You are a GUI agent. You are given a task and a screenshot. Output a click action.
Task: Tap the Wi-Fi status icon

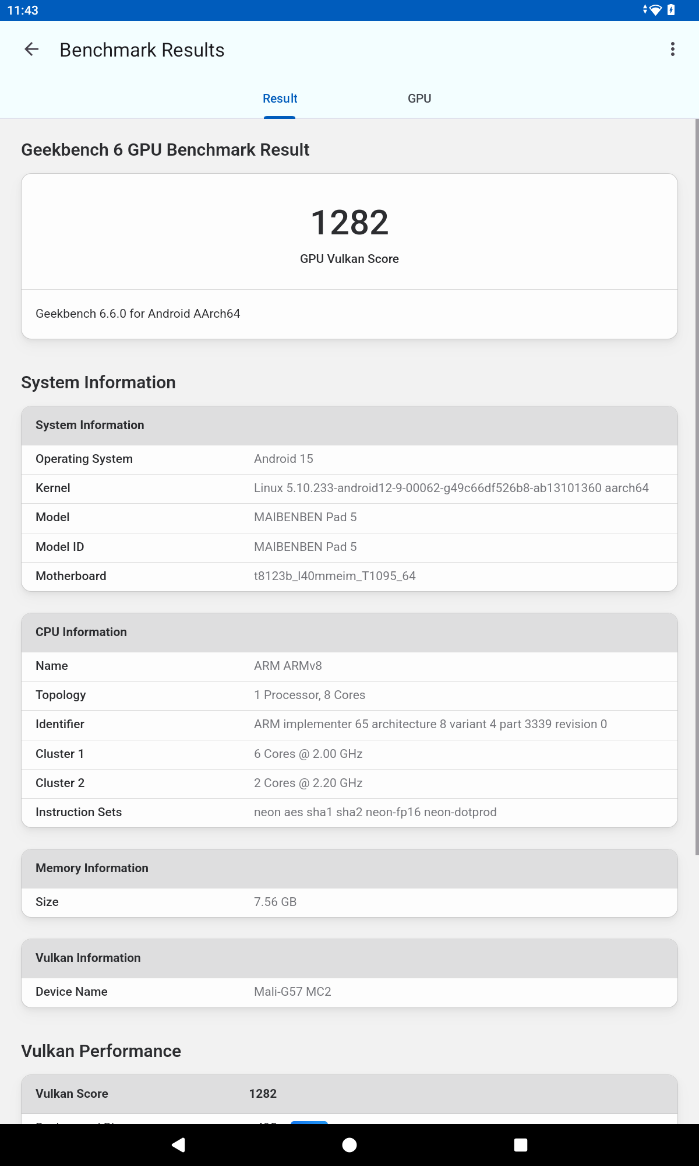(x=655, y=10)
